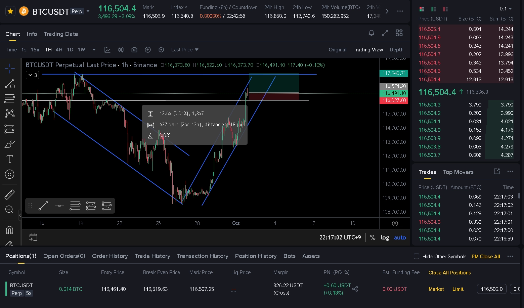
Task: Take a chart snapshot with camera icon
Action: tap(134, 50)
